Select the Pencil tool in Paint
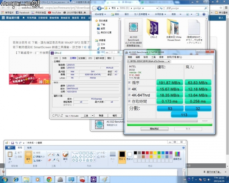The width and height of the screenshot is (229, 183). (49, 155)
